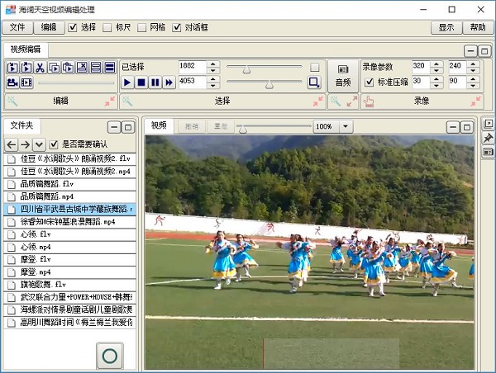The width and height of the screenshot is (496, 373).
Task: Click the second clip-export icon beside scissors
Action: coord(26,68)
